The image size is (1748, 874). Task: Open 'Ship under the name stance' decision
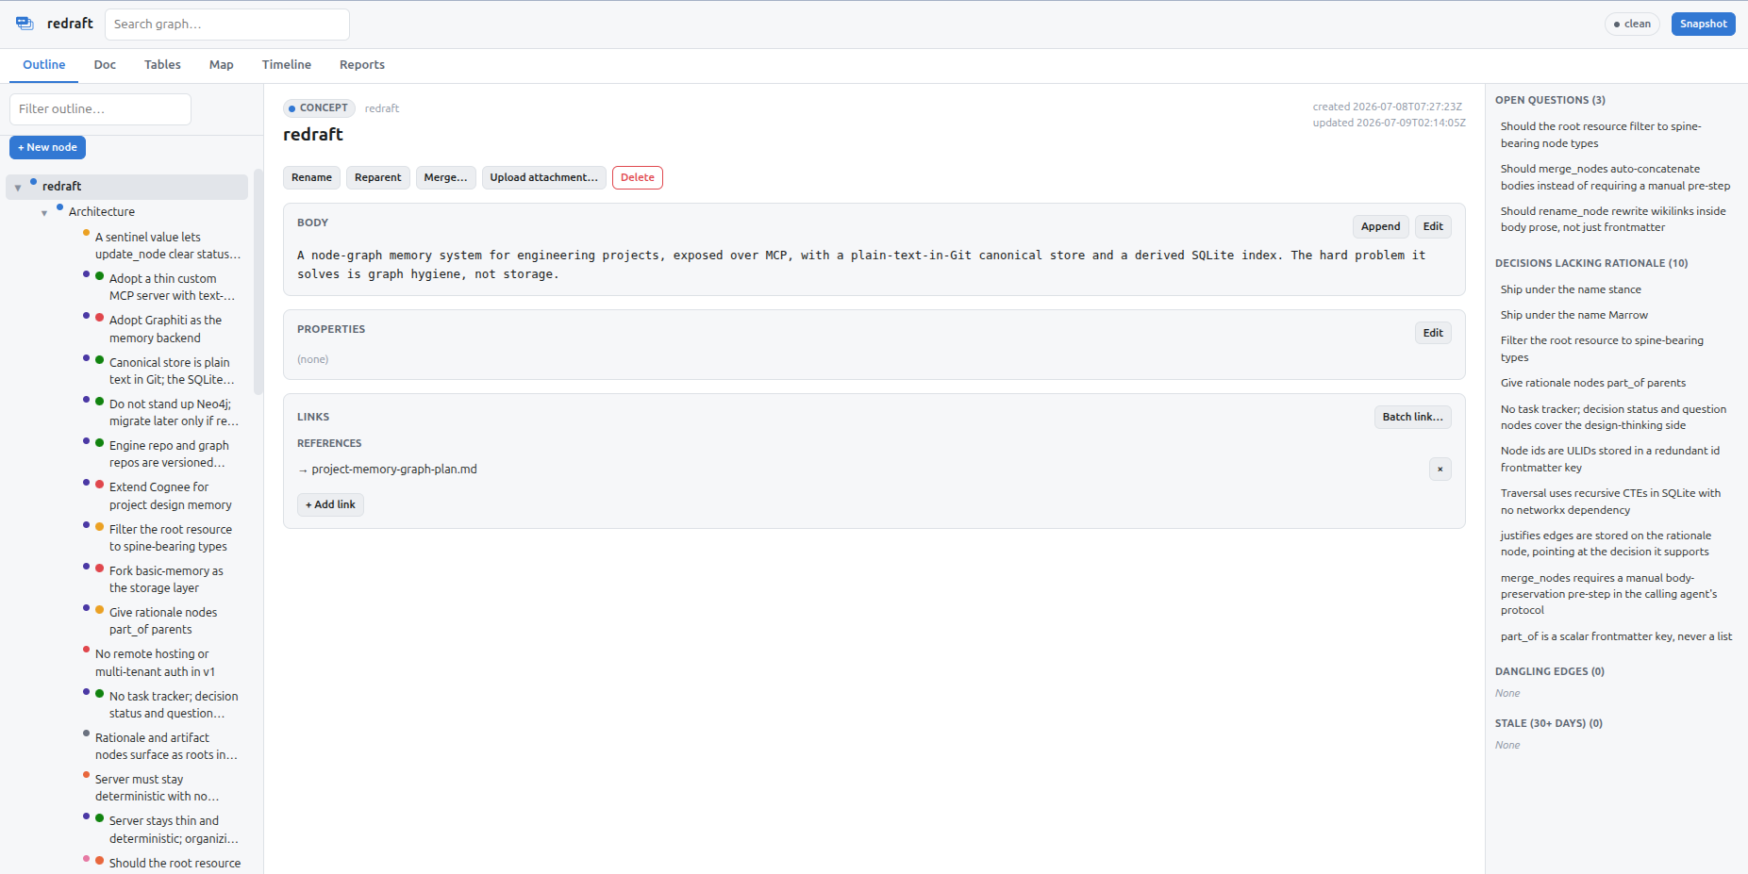[x=1571, y=289]
